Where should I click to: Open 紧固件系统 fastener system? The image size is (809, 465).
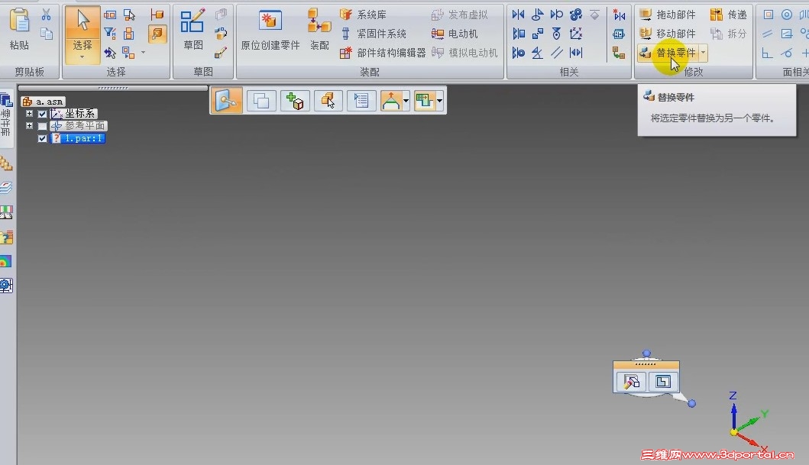tap(374, 34)
